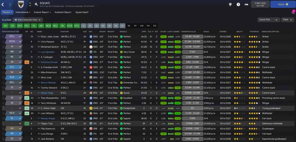Open the help question mark icon
The image size is (296, 142).
tap(238, 4)
